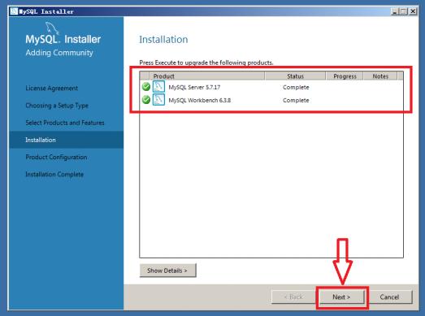This screenshot has width=425, height=316.
Task: Open the Product Configuration step
Action: tap(56, 157)
